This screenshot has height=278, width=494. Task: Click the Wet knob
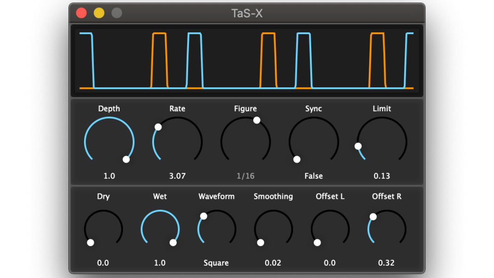coord(160,229)
